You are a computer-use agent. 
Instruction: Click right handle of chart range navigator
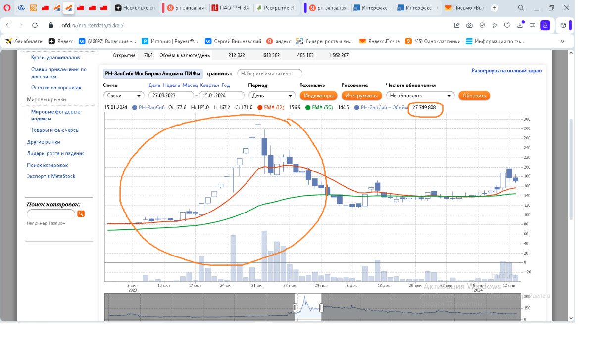click(321, 308)
